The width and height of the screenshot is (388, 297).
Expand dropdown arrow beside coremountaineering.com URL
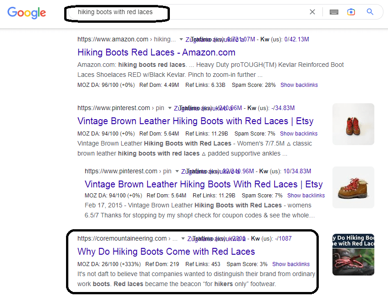coord(183,238)
